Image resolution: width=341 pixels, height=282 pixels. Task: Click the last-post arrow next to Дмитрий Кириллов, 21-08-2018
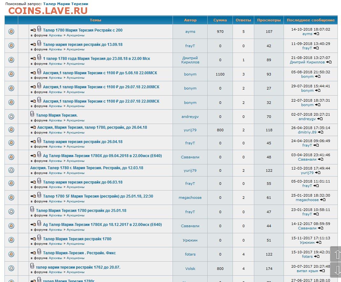point(329,62)
